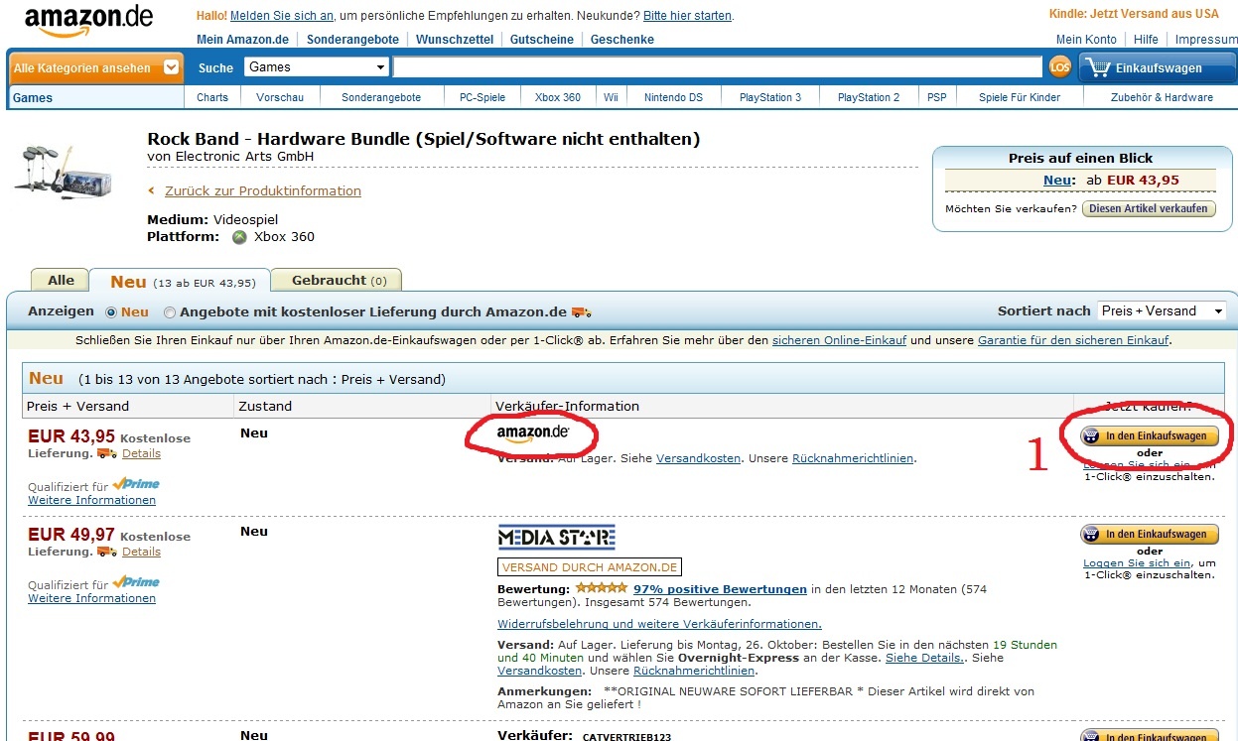Select the Neu radio button

pyautogui.click(x=111, y=312)
